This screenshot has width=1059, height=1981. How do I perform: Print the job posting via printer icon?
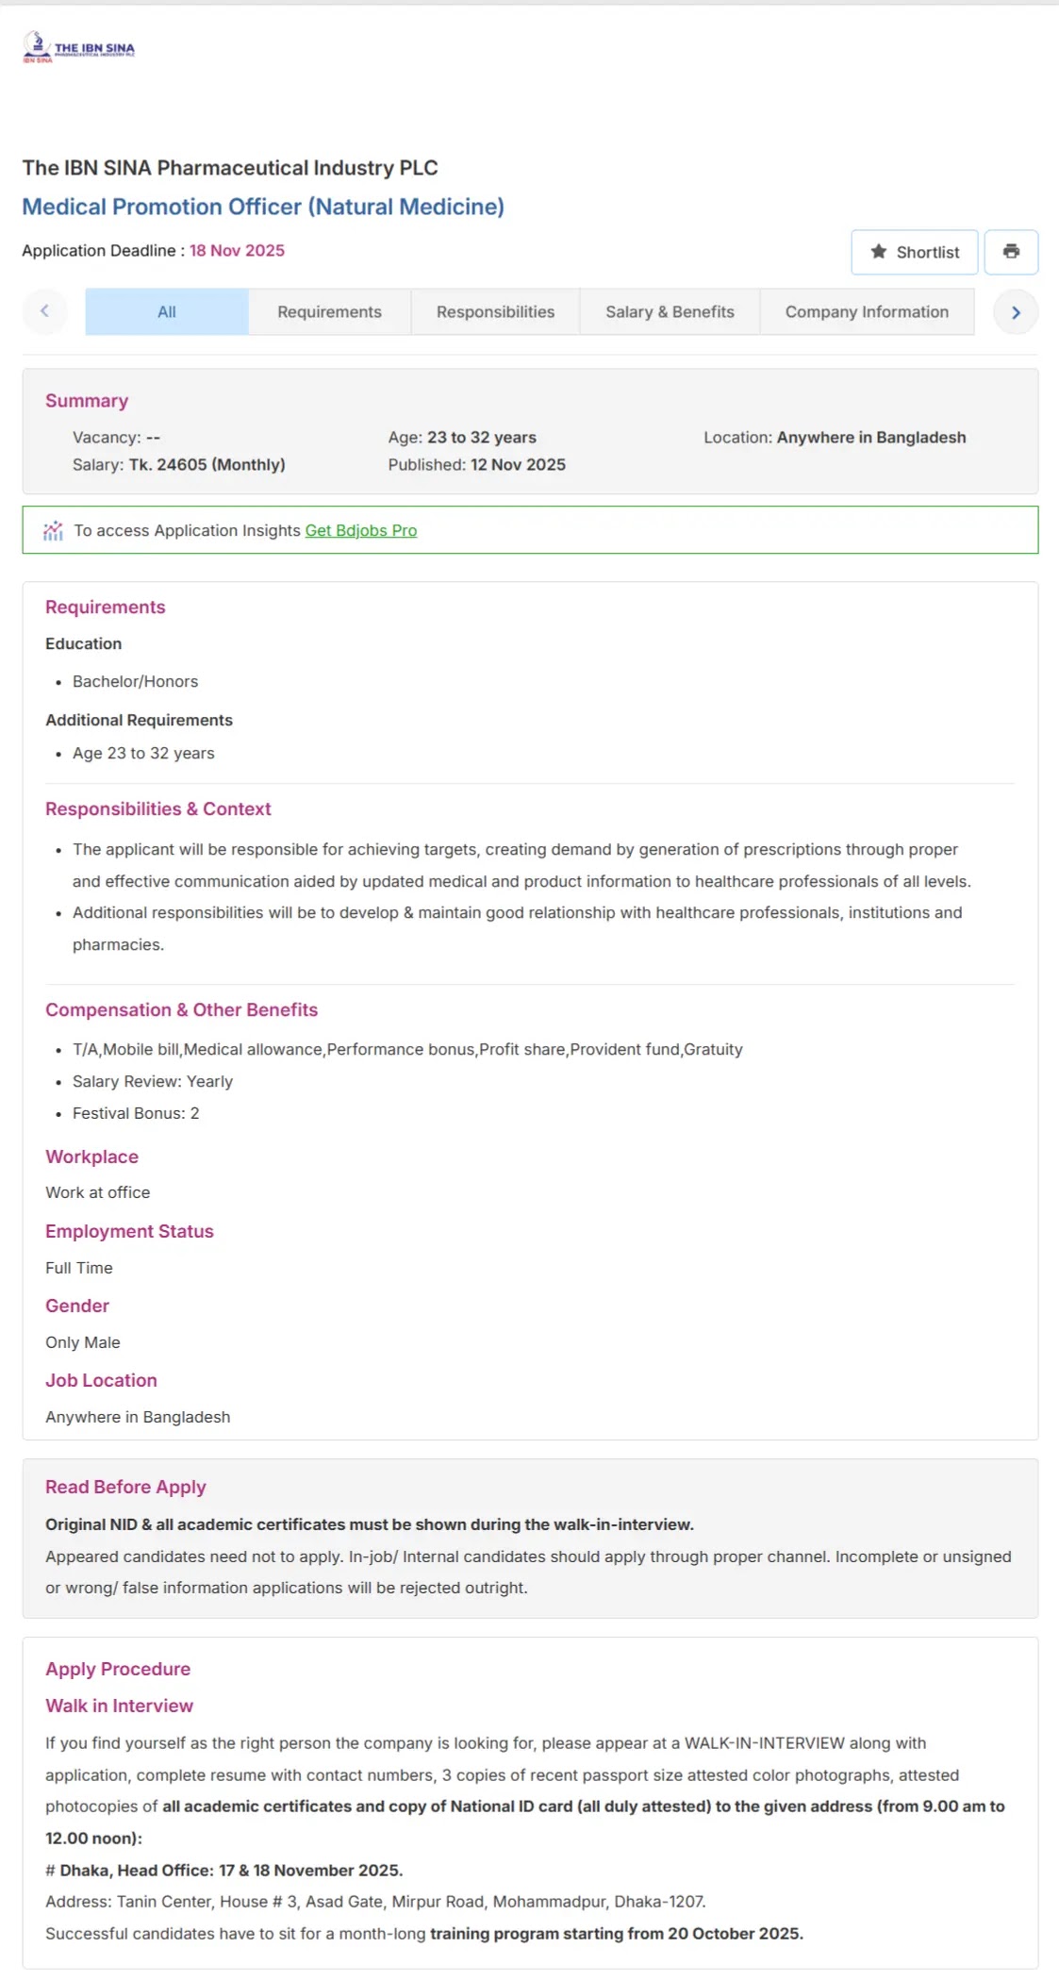[x=1011, y=252]
